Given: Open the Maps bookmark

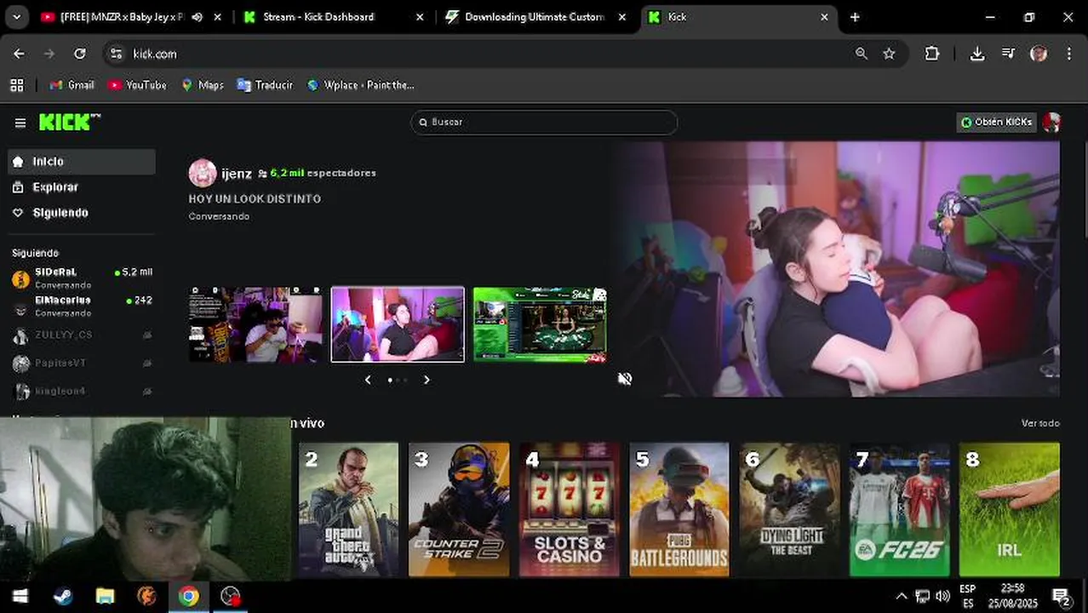Looking at the screenshot, I should click(x=203, y=85).
